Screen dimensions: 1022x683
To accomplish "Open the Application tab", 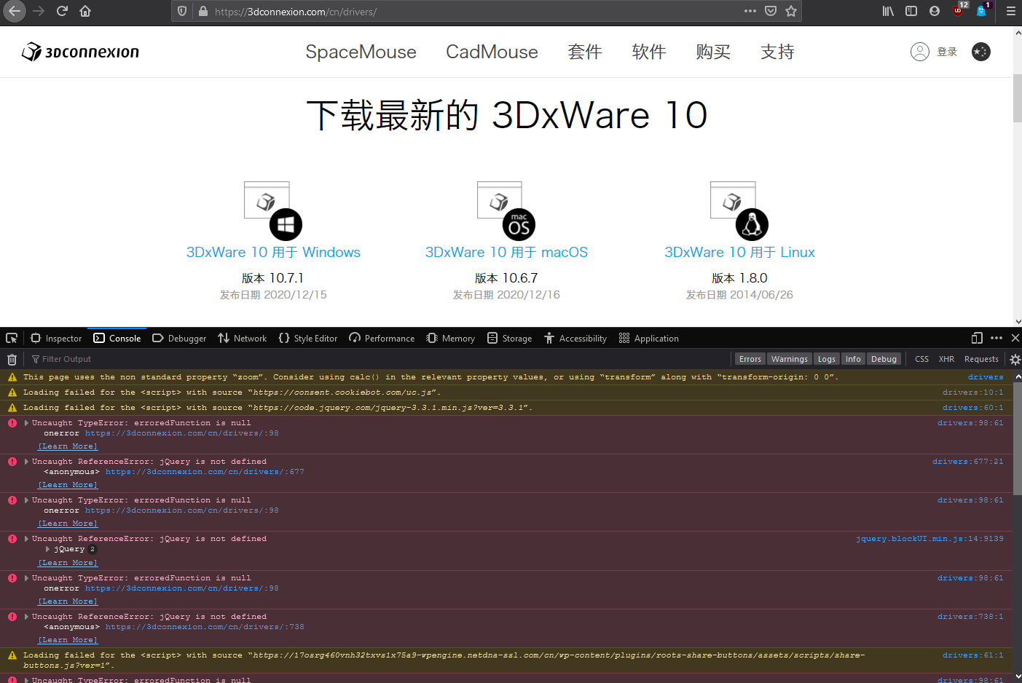I will click(x=649, y=339).
